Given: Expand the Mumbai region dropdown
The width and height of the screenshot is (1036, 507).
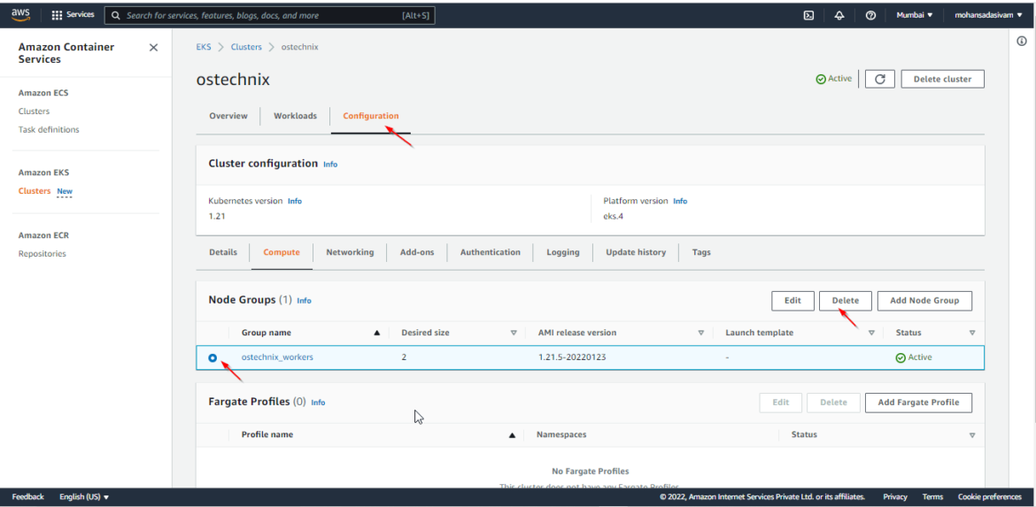Looking at the screenshot, I should (914, 15).
